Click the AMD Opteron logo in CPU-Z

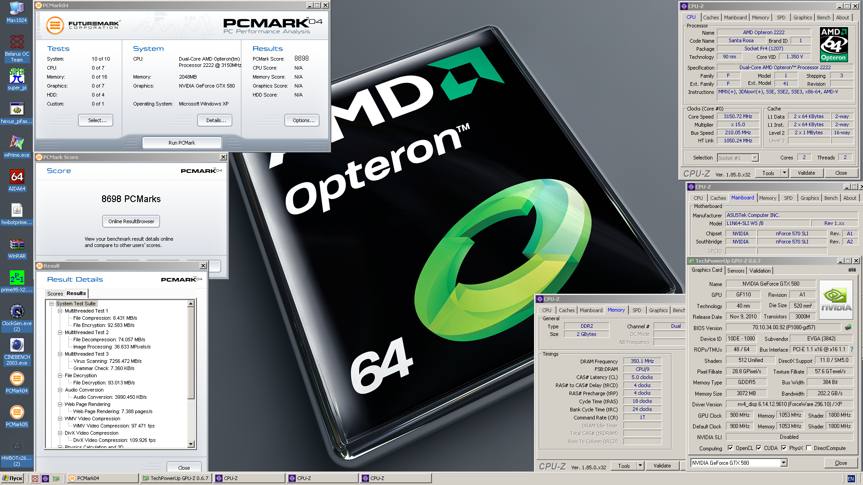834,44
